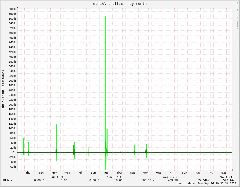The width and height of the screenshot is (240, 187).
Task: Click the 'Mon' label below the 120 k spike
Action: click(x=54, y=173)
